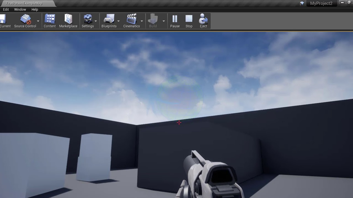Open the Settings dropdown arrow
This screenshot has height=198, width=353.
96,21
